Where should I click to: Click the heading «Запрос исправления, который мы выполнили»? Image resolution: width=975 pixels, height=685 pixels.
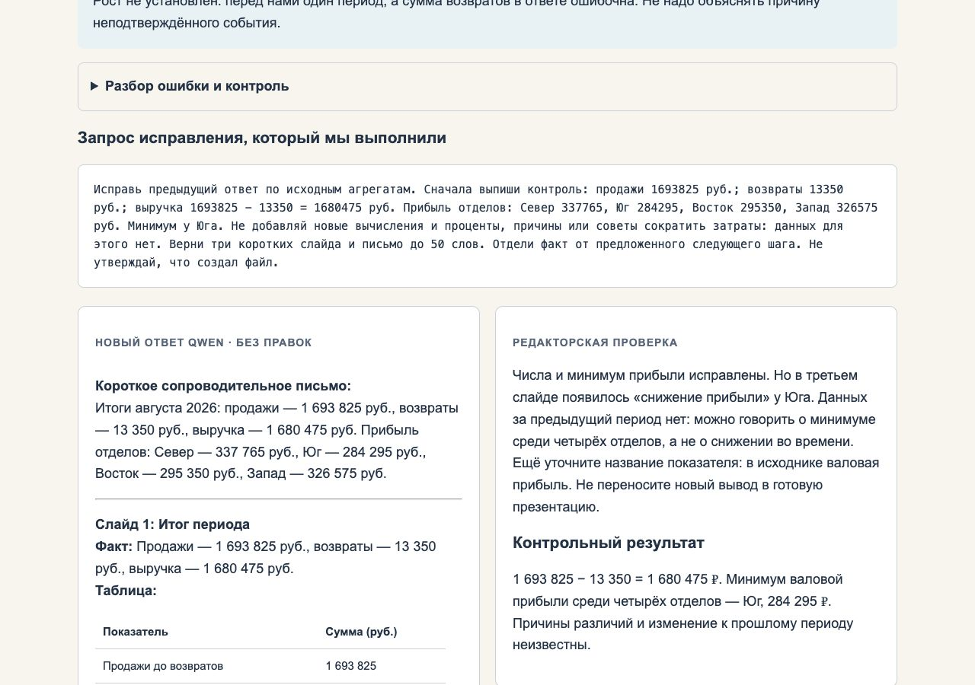[262, 138]
